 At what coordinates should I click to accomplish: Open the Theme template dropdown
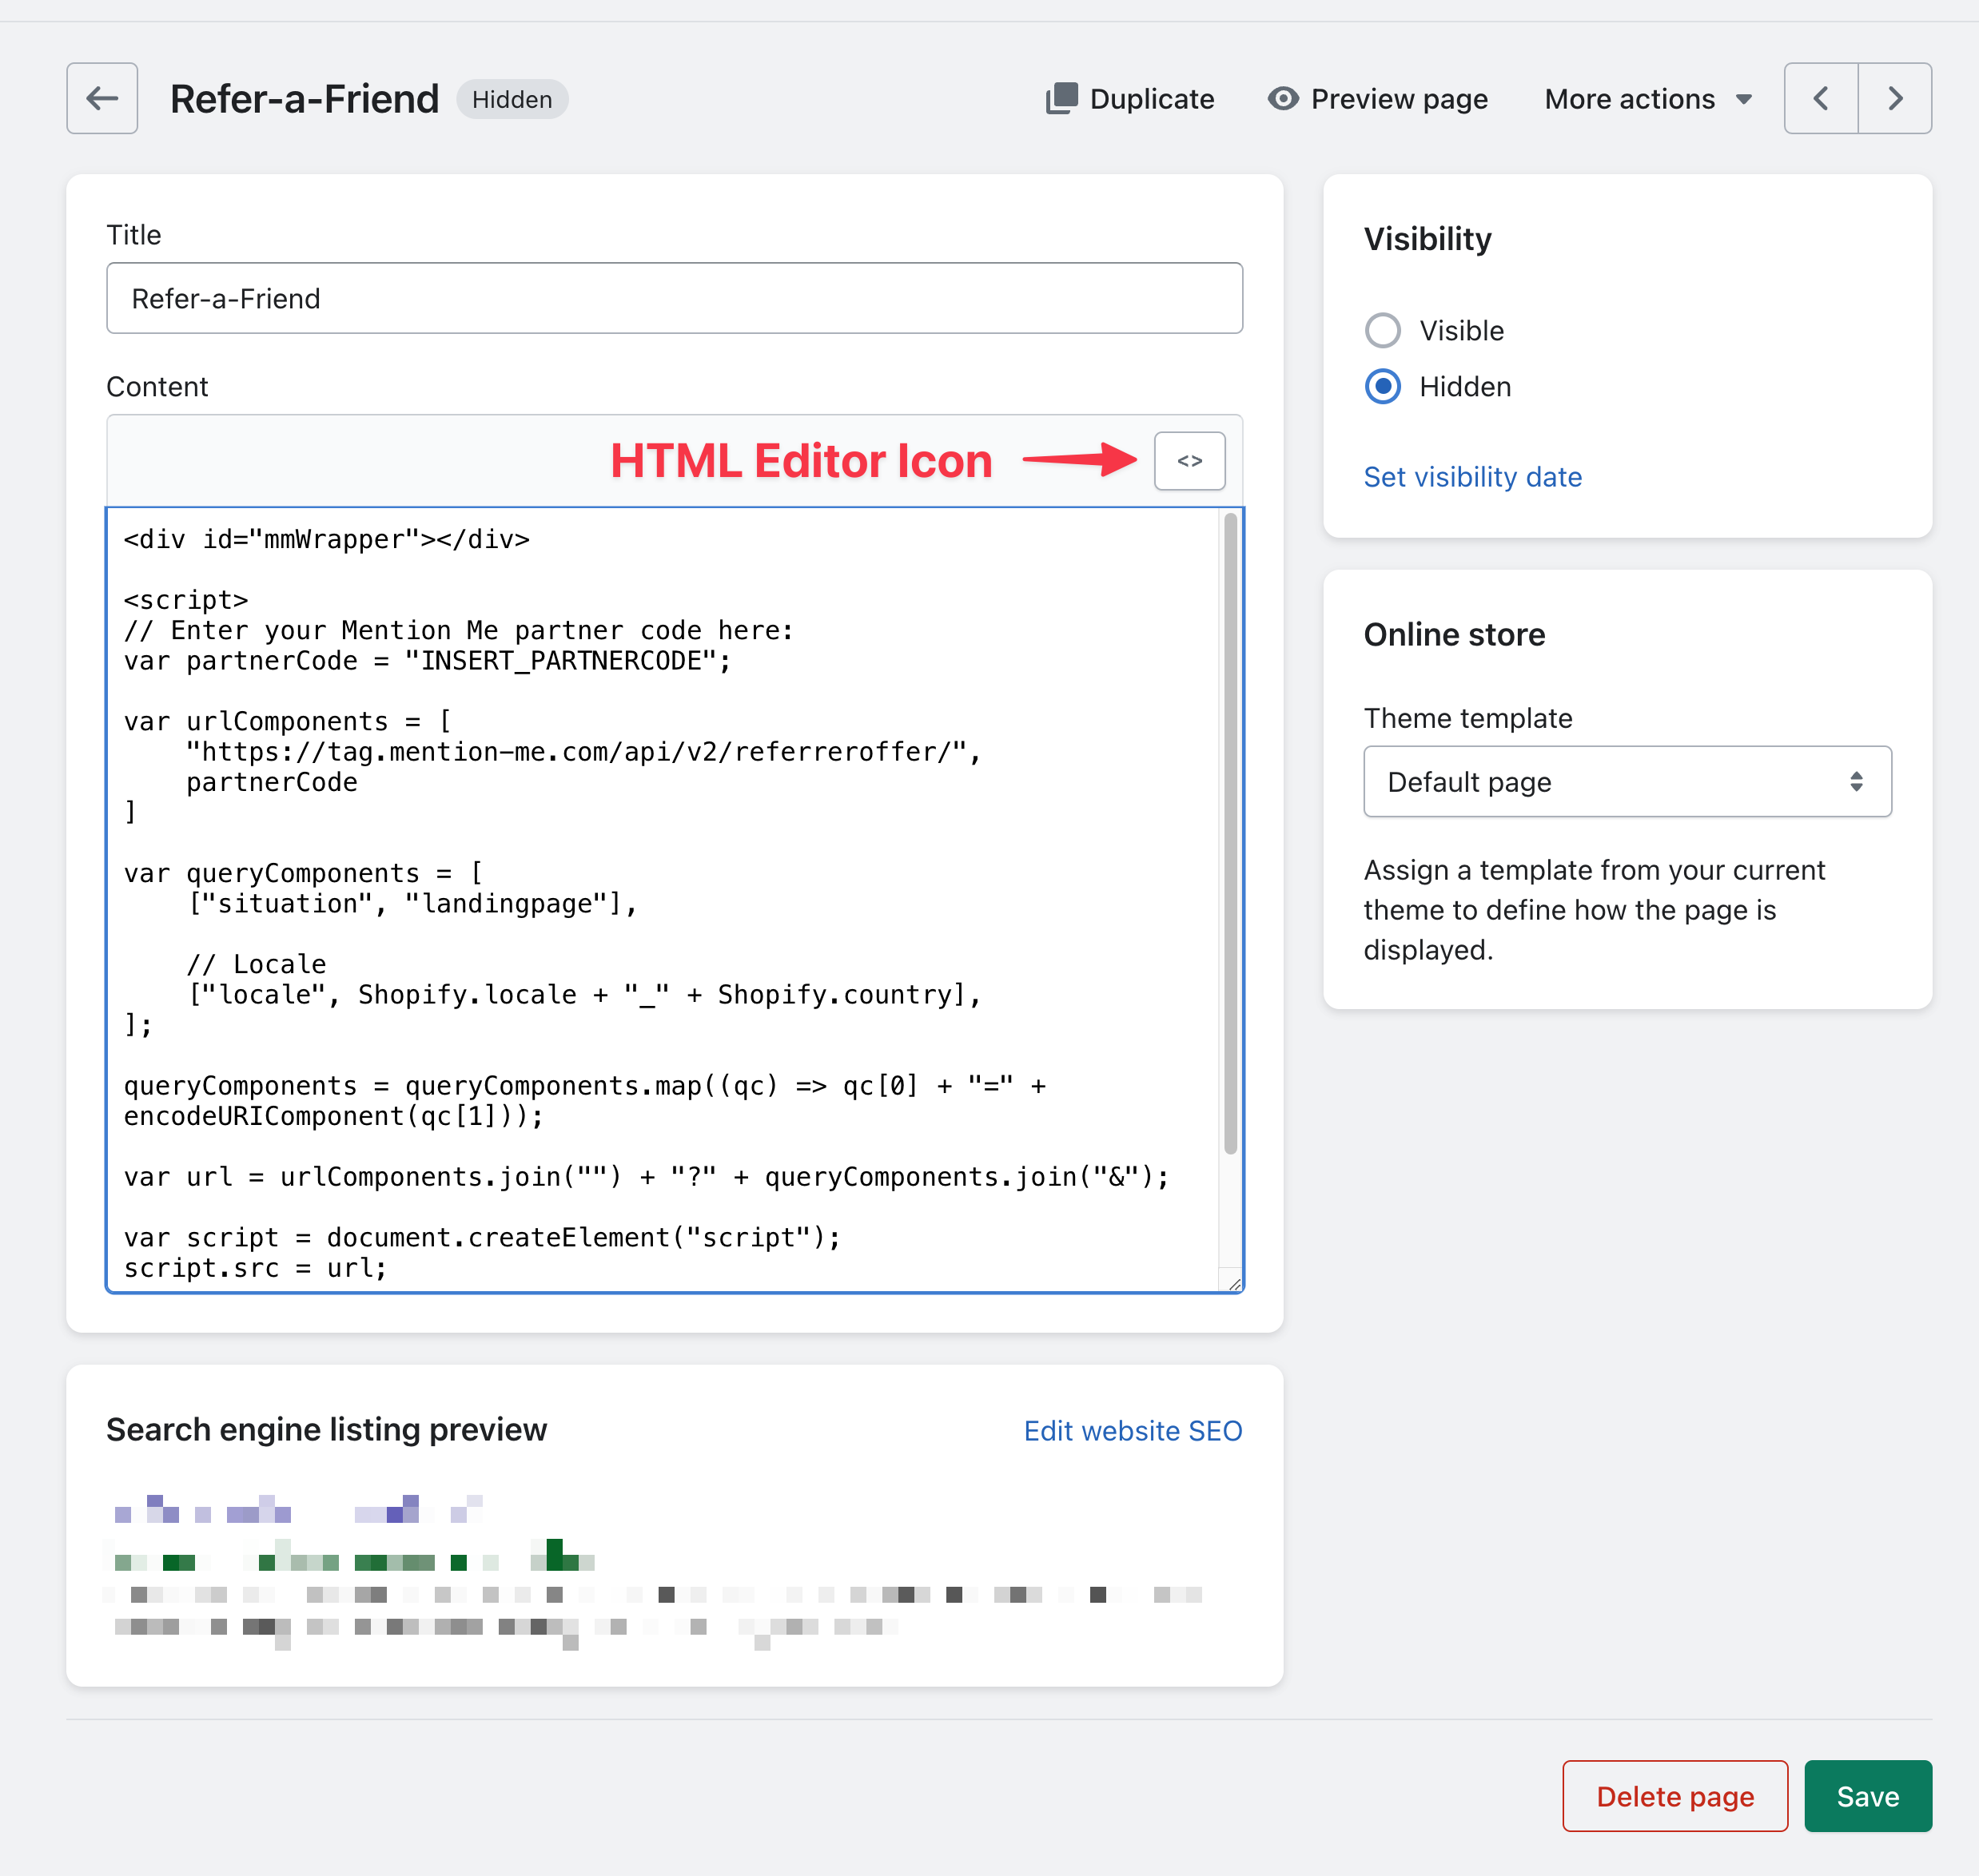[1627, 781]
